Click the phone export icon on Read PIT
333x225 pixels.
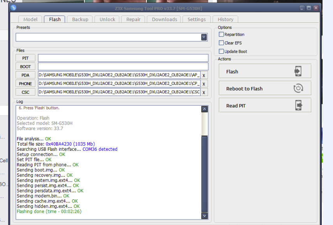(299, 105)
